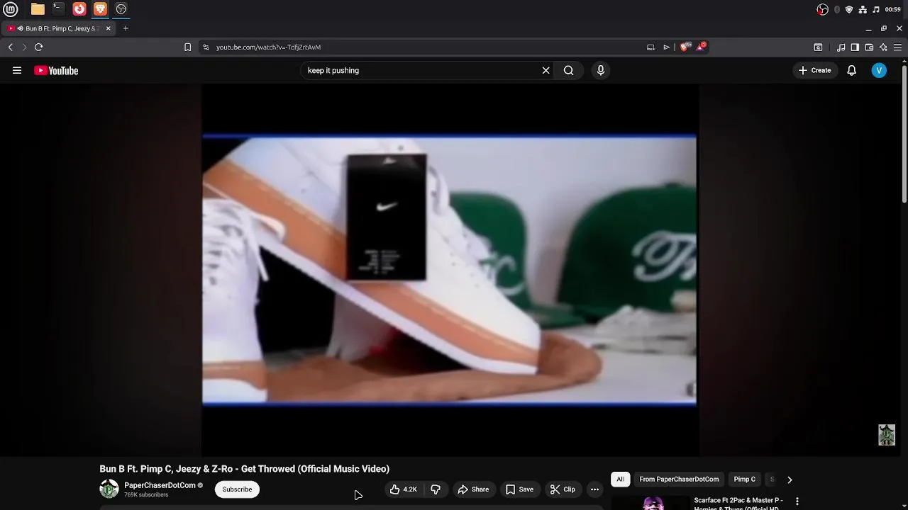This screenshot has height=510, width=908.
Task: Bookmark this page
Action: pyautogui.click(x=187, y=47)
